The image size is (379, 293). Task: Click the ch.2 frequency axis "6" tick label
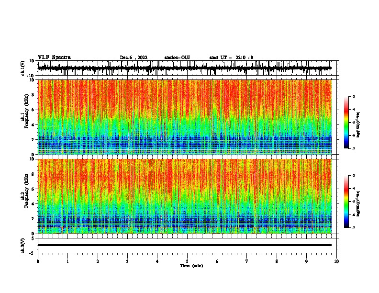tap(33, 189)
